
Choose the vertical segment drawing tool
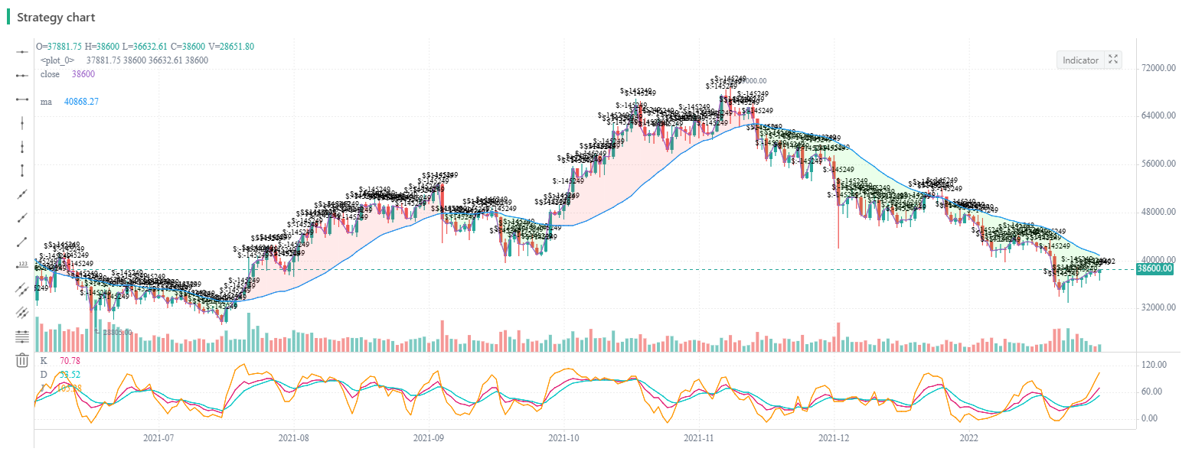point(22,170)
